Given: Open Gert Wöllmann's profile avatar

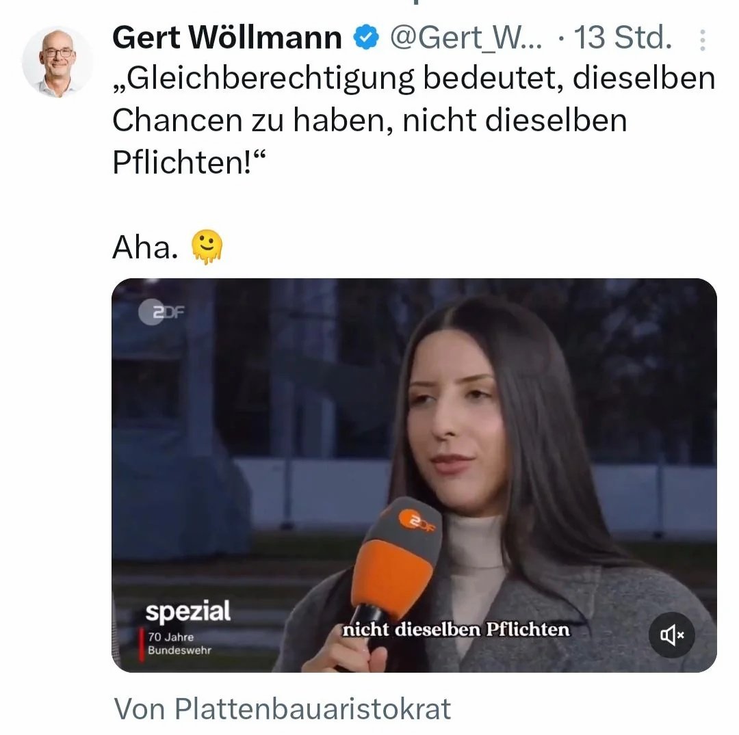Looking at the screenshot, I should coord(57,62).
